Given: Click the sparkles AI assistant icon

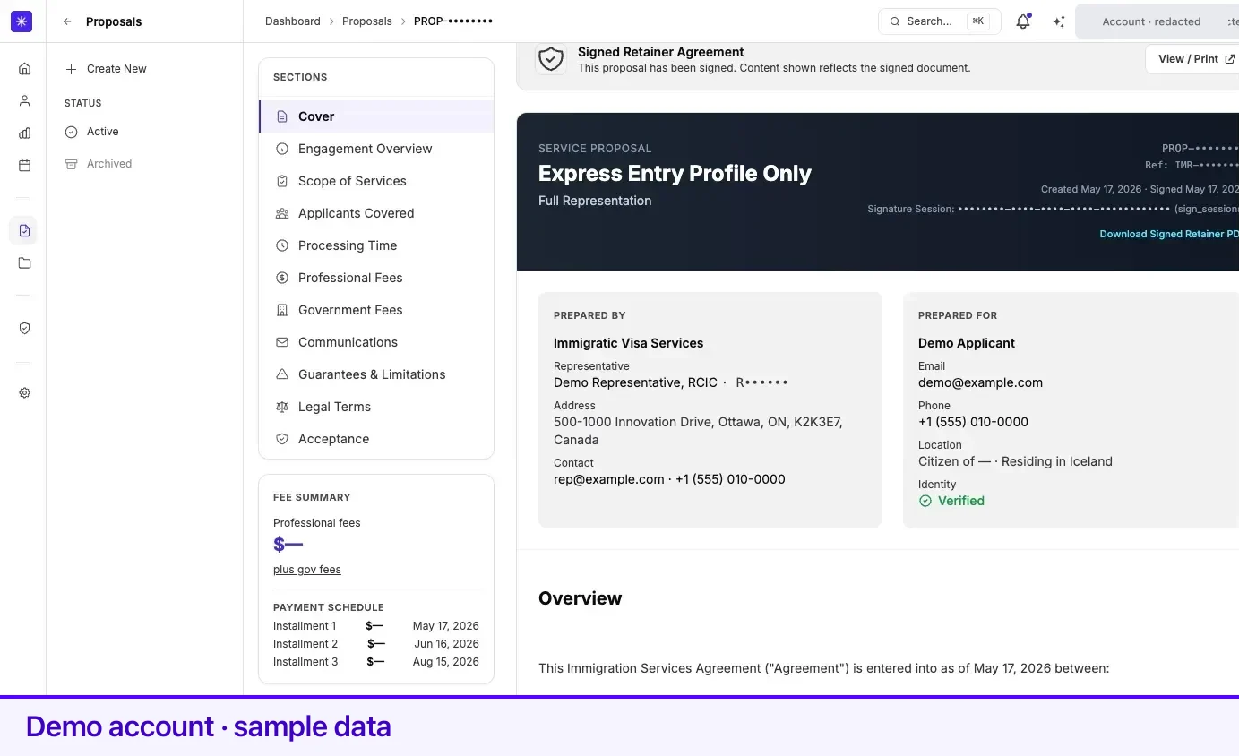Looking at the screenshot, I should [x=1058, y=21].
